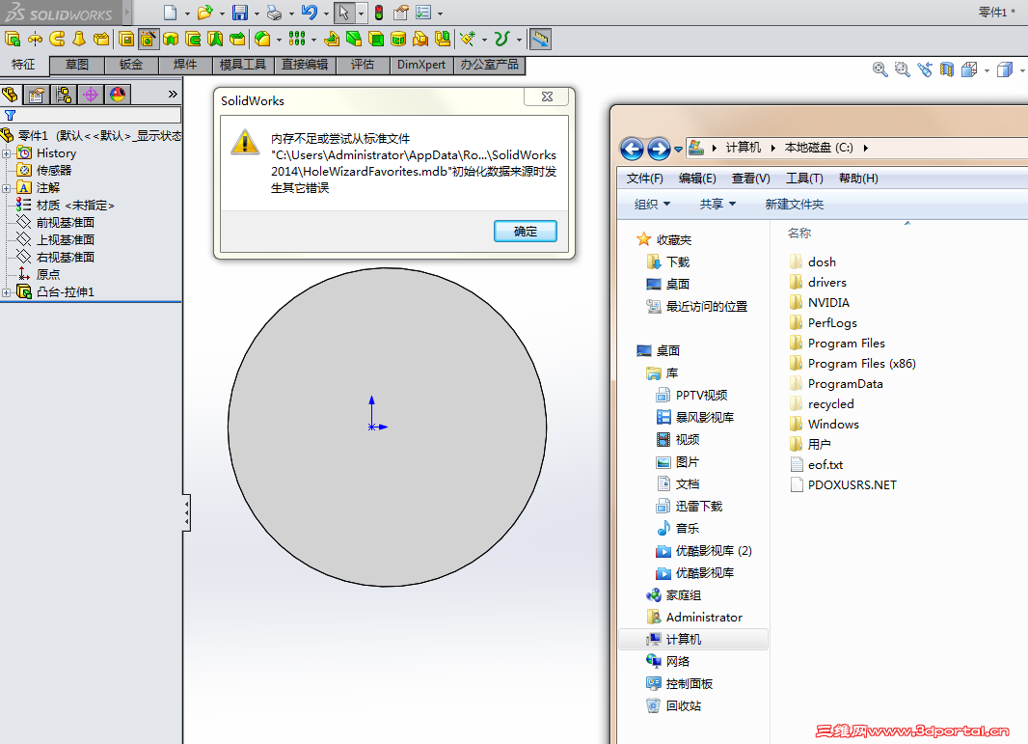Image resolution: width=1028 pixels, height=744 pixels.
Task: Open the View Orientation dropdown arrow
Action: tap(987, 70)
